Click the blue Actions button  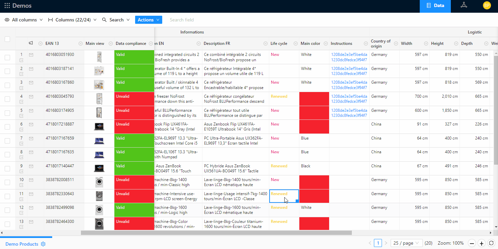tap(148, 20)
